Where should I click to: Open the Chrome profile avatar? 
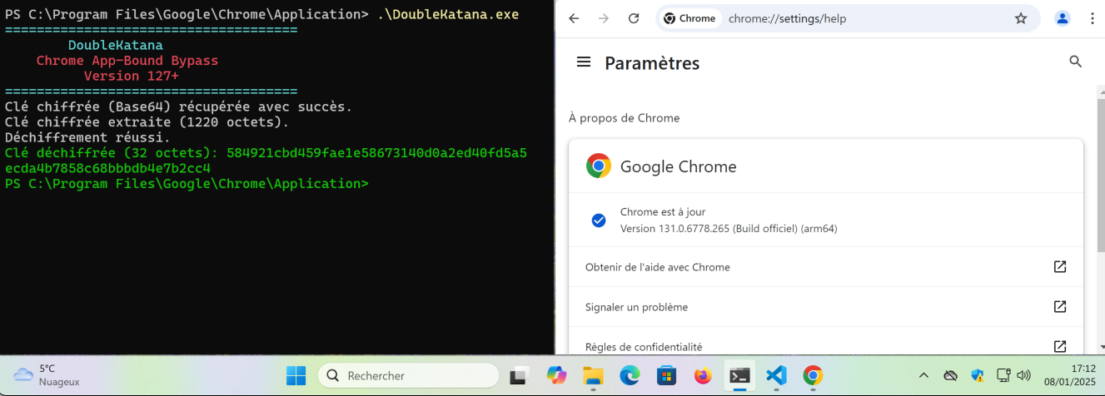(x=1063, y=18)
